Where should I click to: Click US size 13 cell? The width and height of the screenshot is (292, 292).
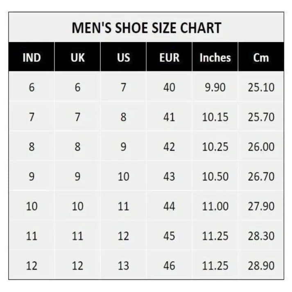pos(123,266)
